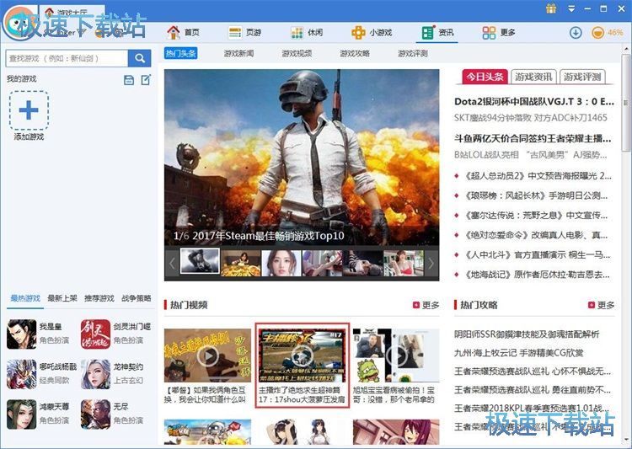Select the 游戏评测 sub-tab under navigation
This screenshot has height=449, width=632.
(x=413, y=53)
